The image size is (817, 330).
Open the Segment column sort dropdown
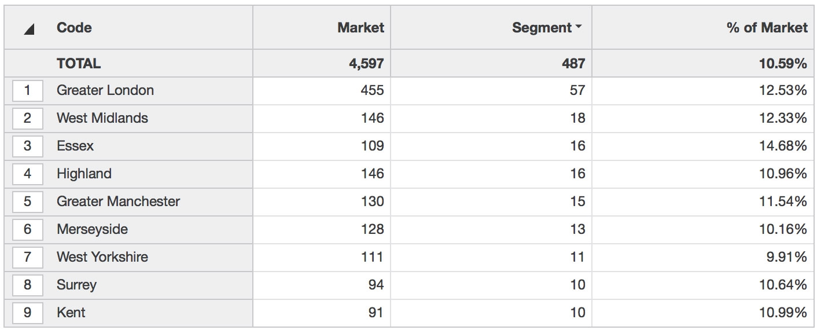[x=579, y=28]
